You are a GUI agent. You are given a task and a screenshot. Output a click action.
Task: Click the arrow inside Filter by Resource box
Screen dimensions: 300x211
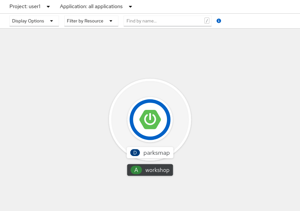click(111, 21)
